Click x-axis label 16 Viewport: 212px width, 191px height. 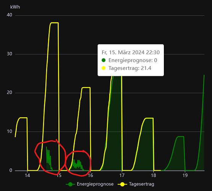pos(91,175)
